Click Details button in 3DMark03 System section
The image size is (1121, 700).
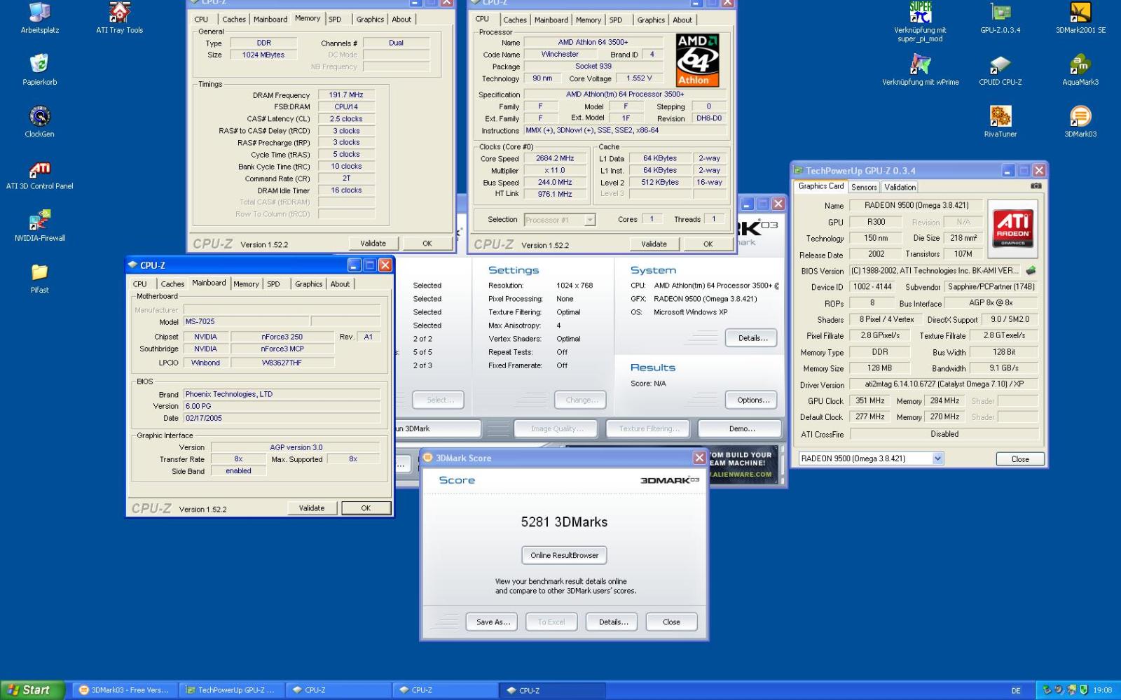[x=751, y=337]
